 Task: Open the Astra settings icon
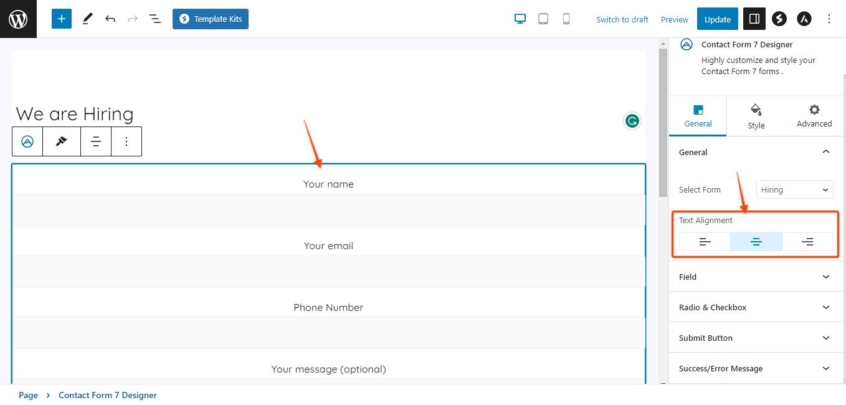click(804, 19)
